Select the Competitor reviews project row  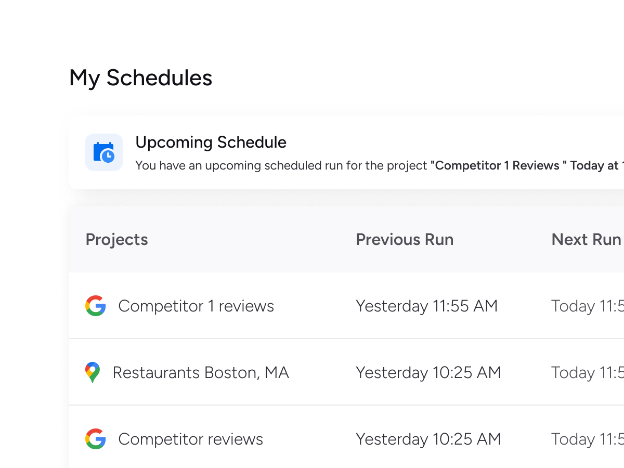(x=190, y=439)
